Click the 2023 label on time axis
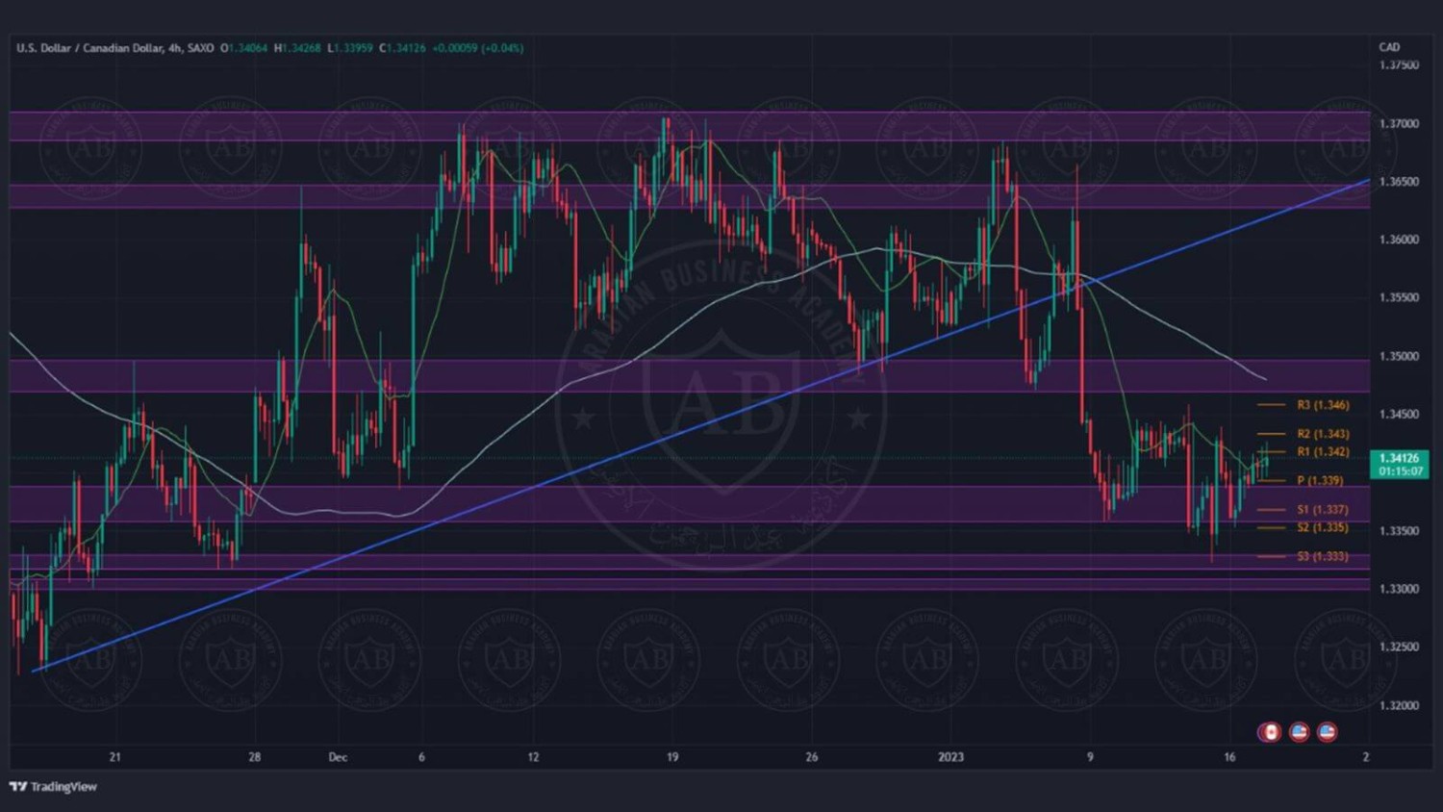This screenshot has width=1443, height=812. point(950,757)
